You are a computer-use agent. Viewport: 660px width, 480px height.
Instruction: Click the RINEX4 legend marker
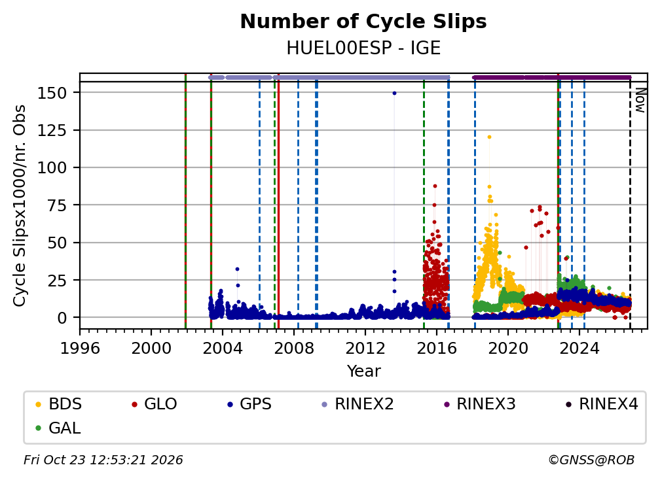click(568, 405)
